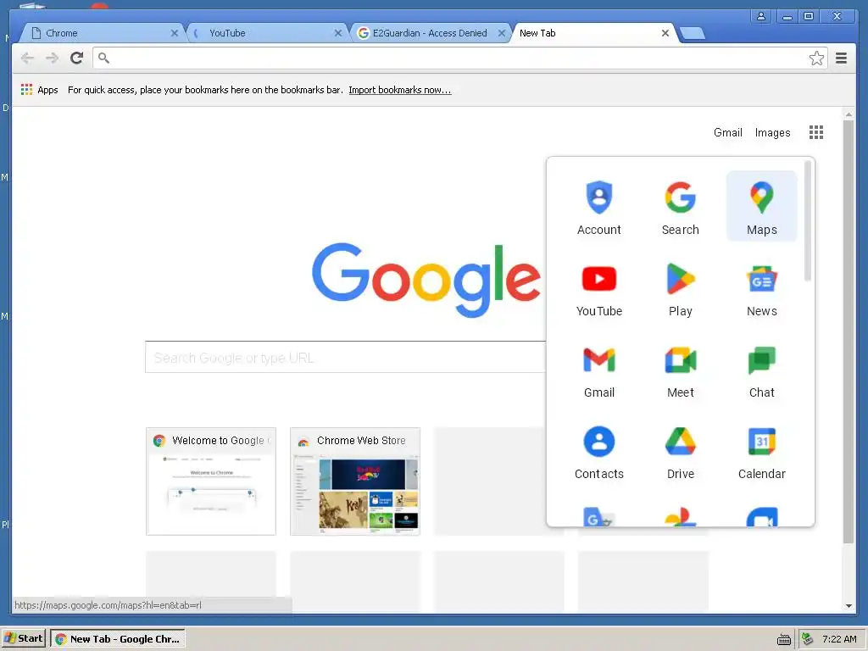
Task: Close the YouTube tab
Action: coord(337,33)
